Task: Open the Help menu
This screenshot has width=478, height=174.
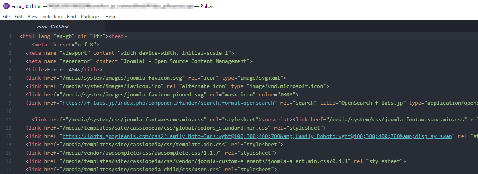Action: (x=110, y=17)
